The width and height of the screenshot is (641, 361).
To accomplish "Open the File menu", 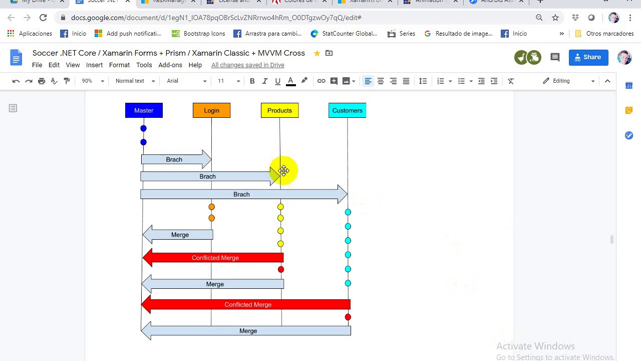I will tap(37, 65).
